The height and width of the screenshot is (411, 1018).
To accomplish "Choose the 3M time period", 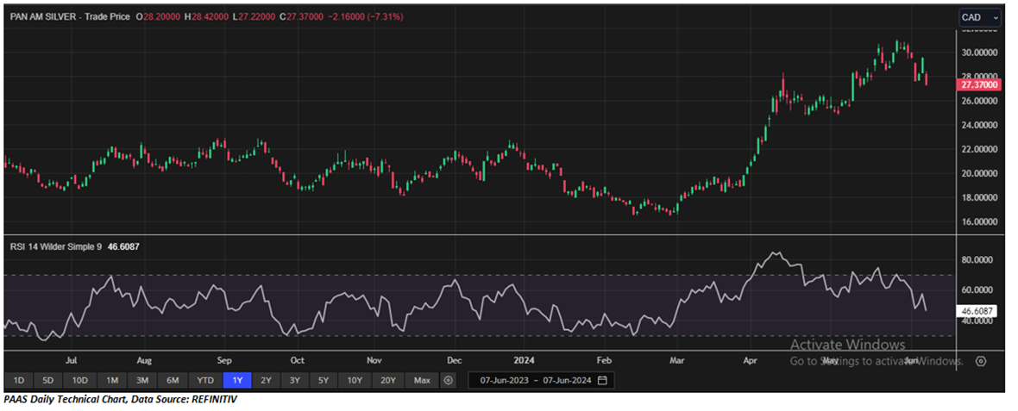I will pyautogui.click(x=142, y=380).
